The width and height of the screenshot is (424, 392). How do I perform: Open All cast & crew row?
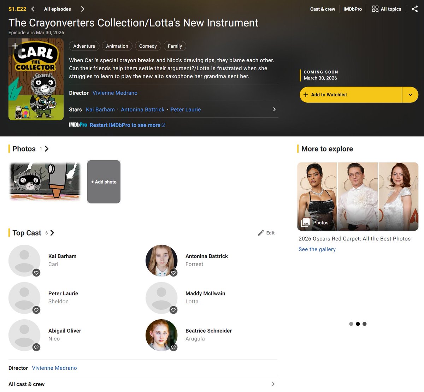pyautogui.click(x=143, y=384)
